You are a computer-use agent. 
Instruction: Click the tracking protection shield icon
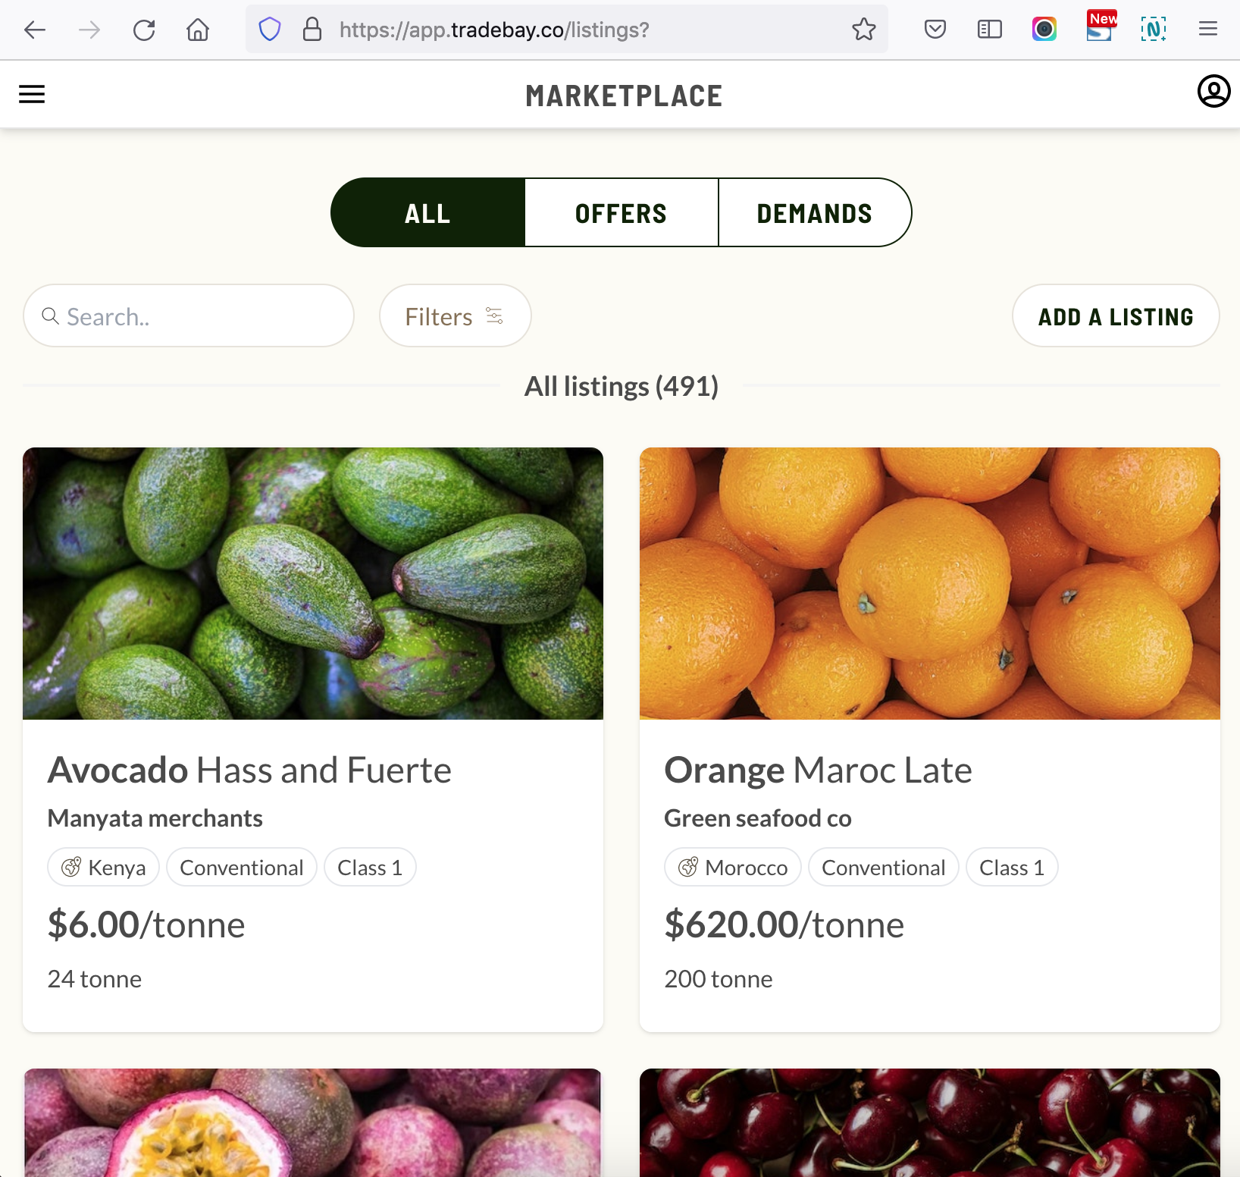click(x=270, y=30)
